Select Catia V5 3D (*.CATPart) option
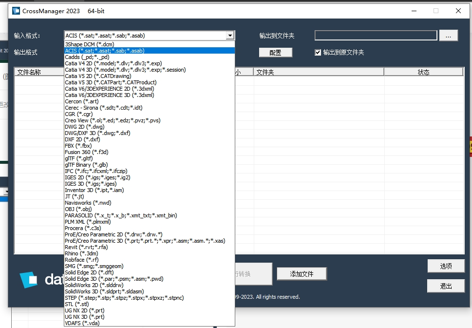 click(150, 82)
